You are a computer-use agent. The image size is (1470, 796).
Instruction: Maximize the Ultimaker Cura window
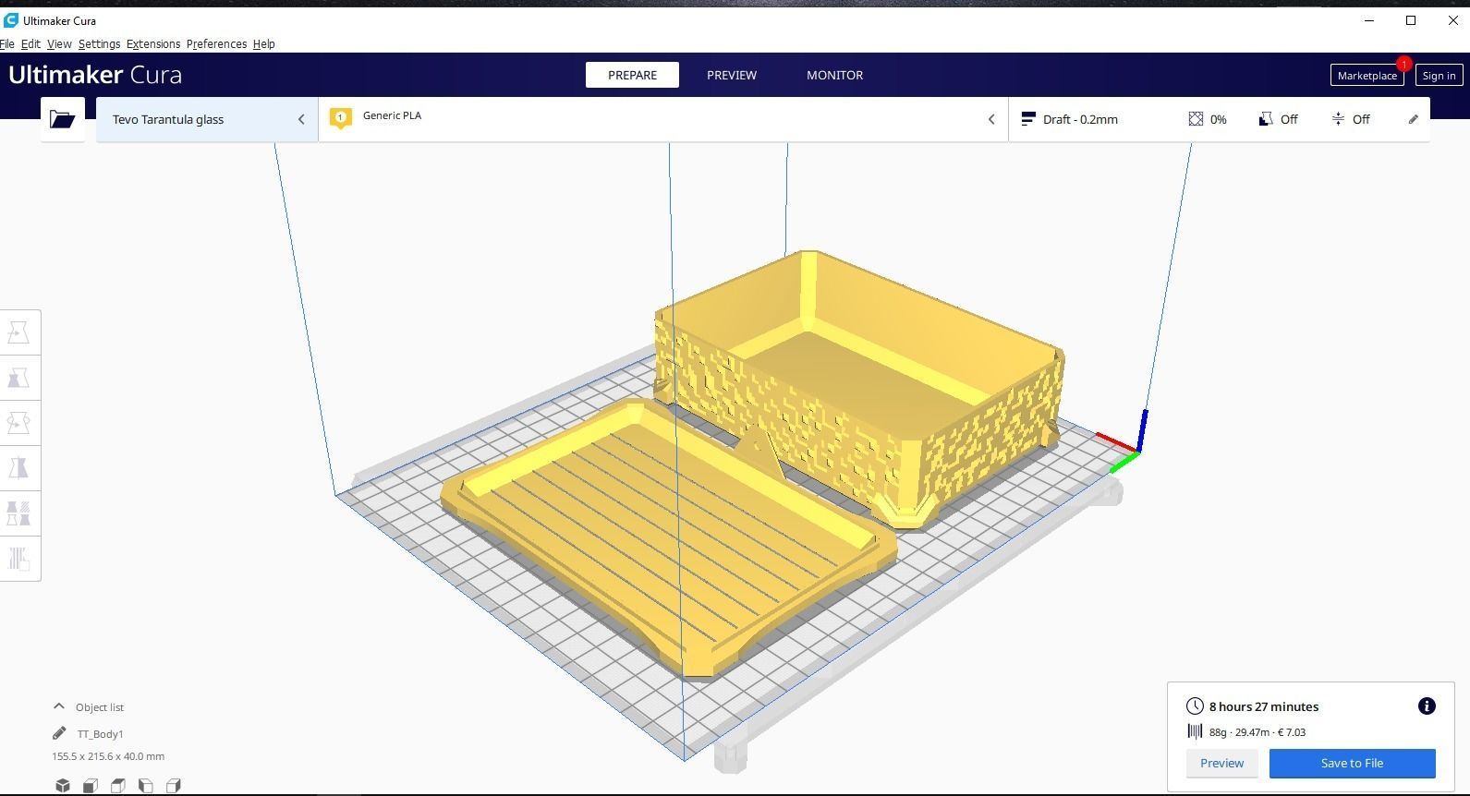(x=1411, y=20)
